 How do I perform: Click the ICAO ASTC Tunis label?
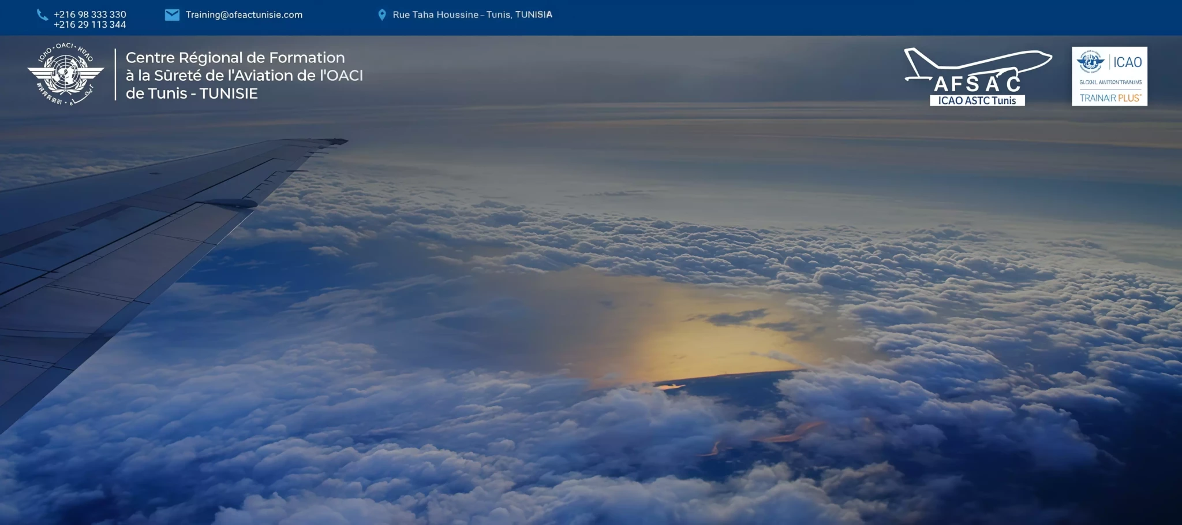point(977,100)
